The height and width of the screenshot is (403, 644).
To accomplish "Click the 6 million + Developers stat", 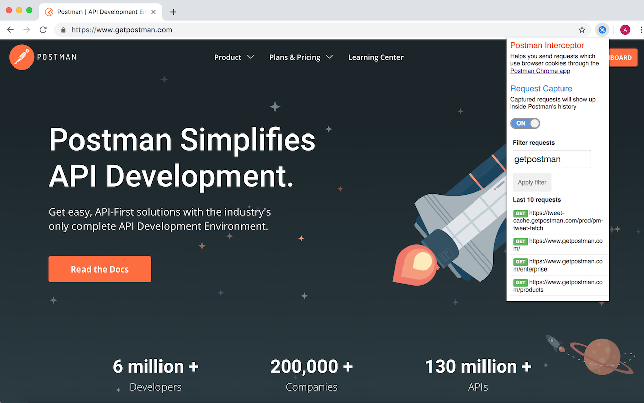I will [155, 375].
